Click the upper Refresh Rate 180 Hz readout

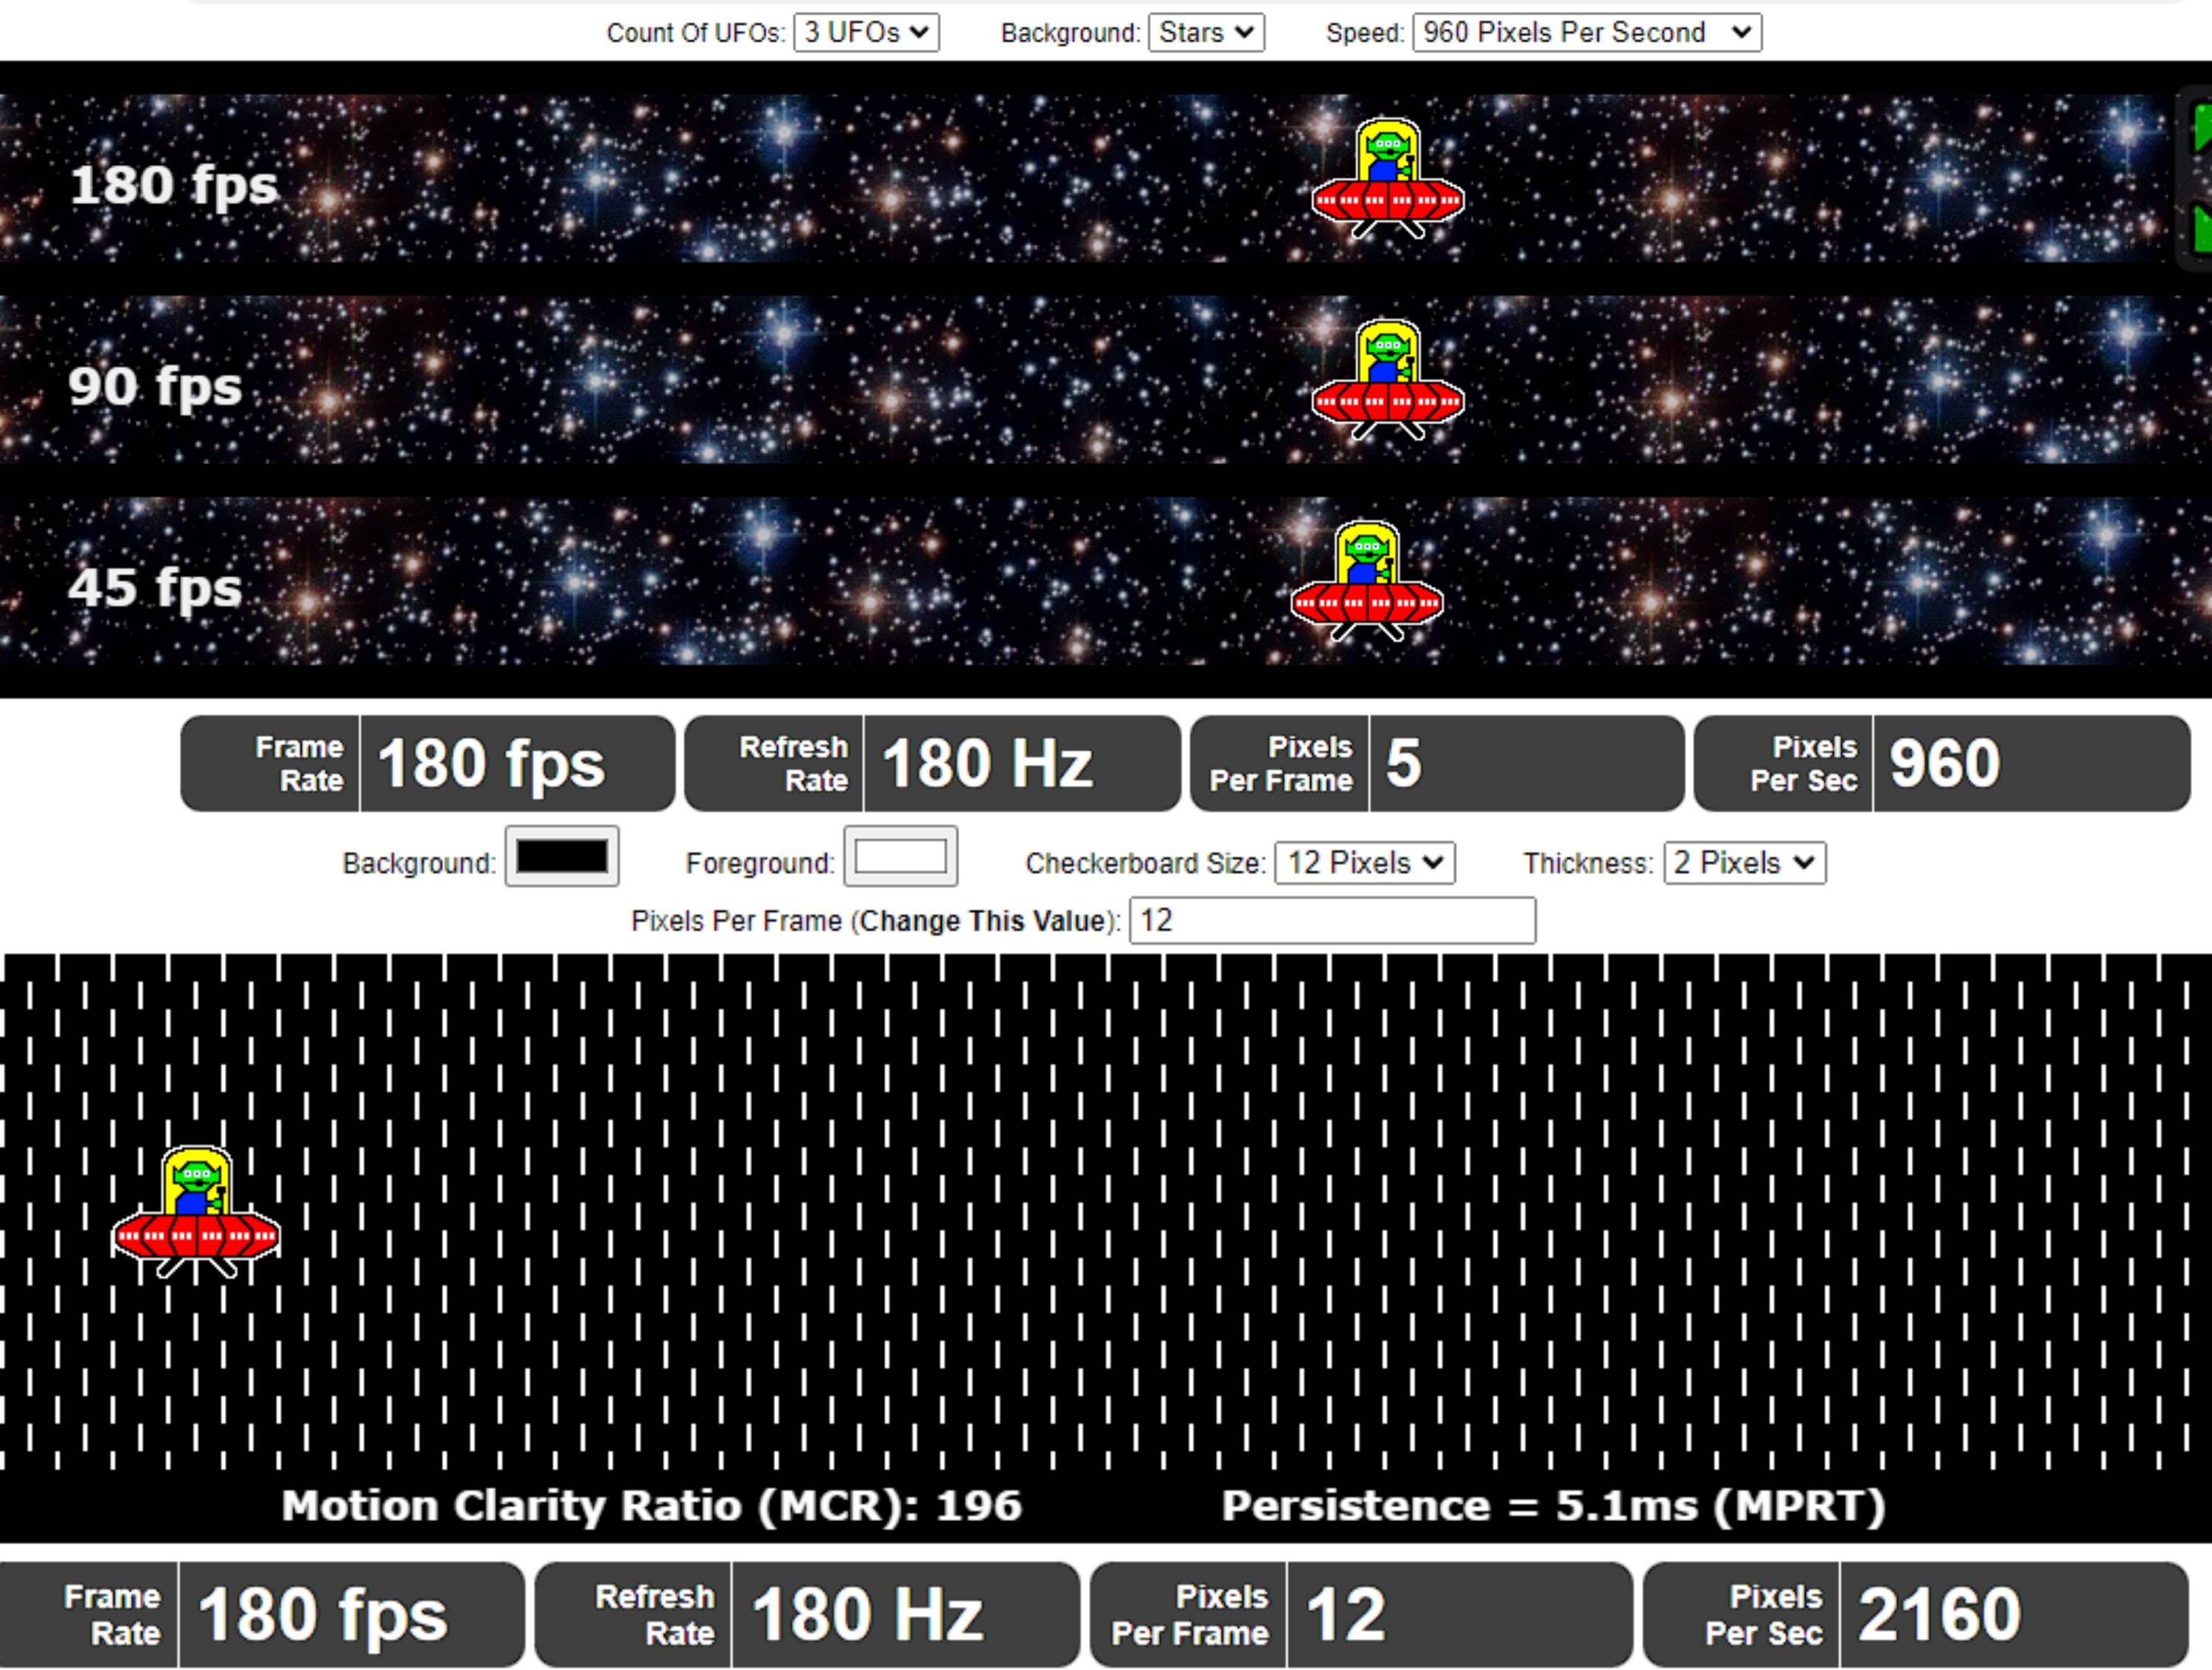986,764
